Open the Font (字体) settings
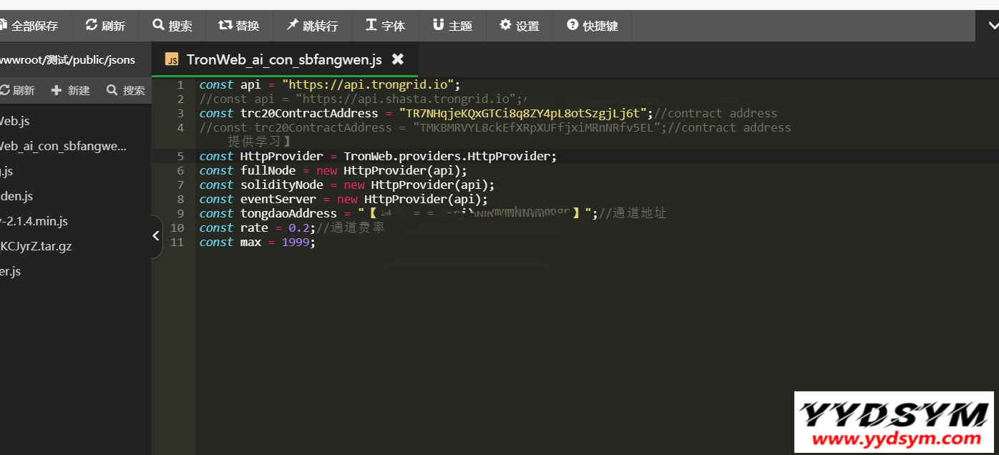The image size is (999, 455). 371,26
